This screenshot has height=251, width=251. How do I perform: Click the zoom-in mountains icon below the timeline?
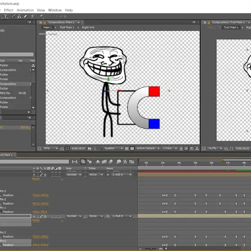click(x=160, y=249)
